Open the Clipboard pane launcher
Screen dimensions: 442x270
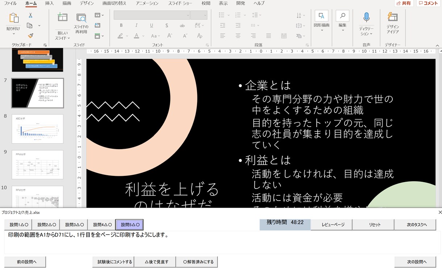(x=45, y=45)
